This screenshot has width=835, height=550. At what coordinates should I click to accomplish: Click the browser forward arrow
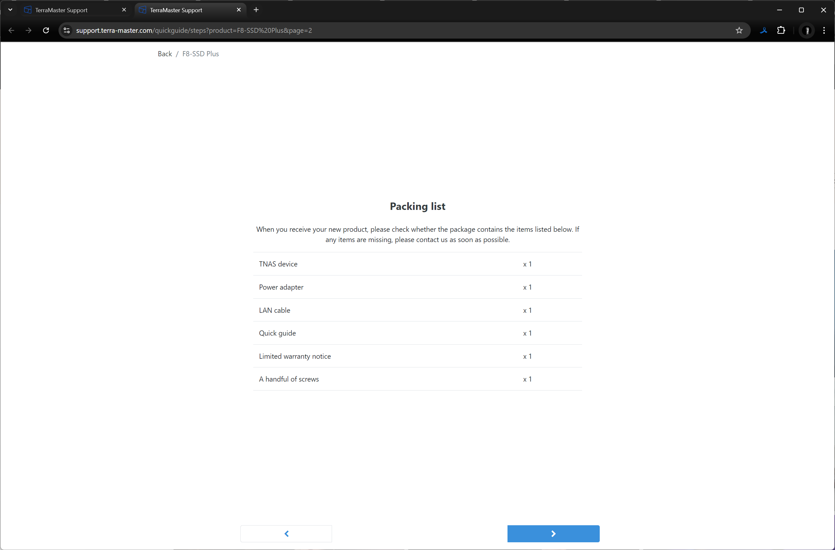(x=28, y=31)
